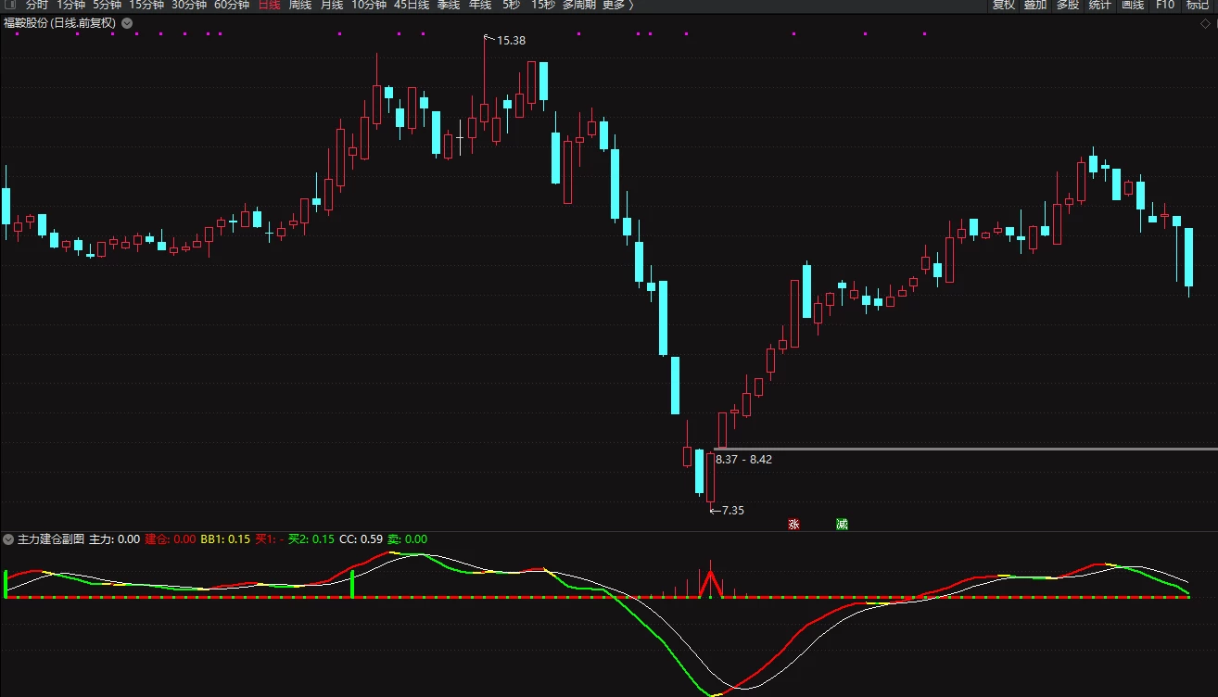Open the 多股 multi-stock view

pos(1068,5)
